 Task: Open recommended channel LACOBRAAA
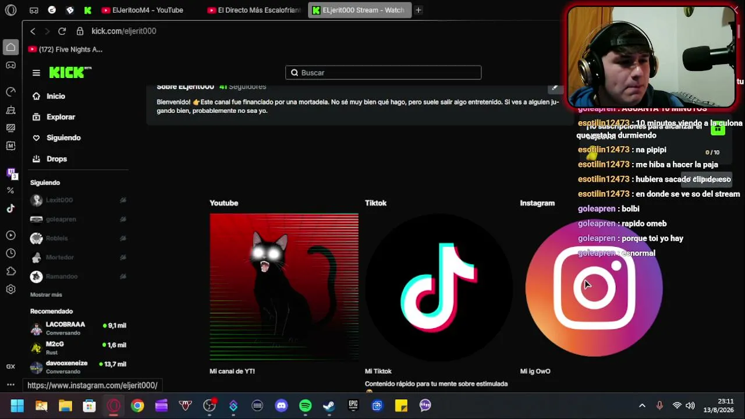click(79, 328)
